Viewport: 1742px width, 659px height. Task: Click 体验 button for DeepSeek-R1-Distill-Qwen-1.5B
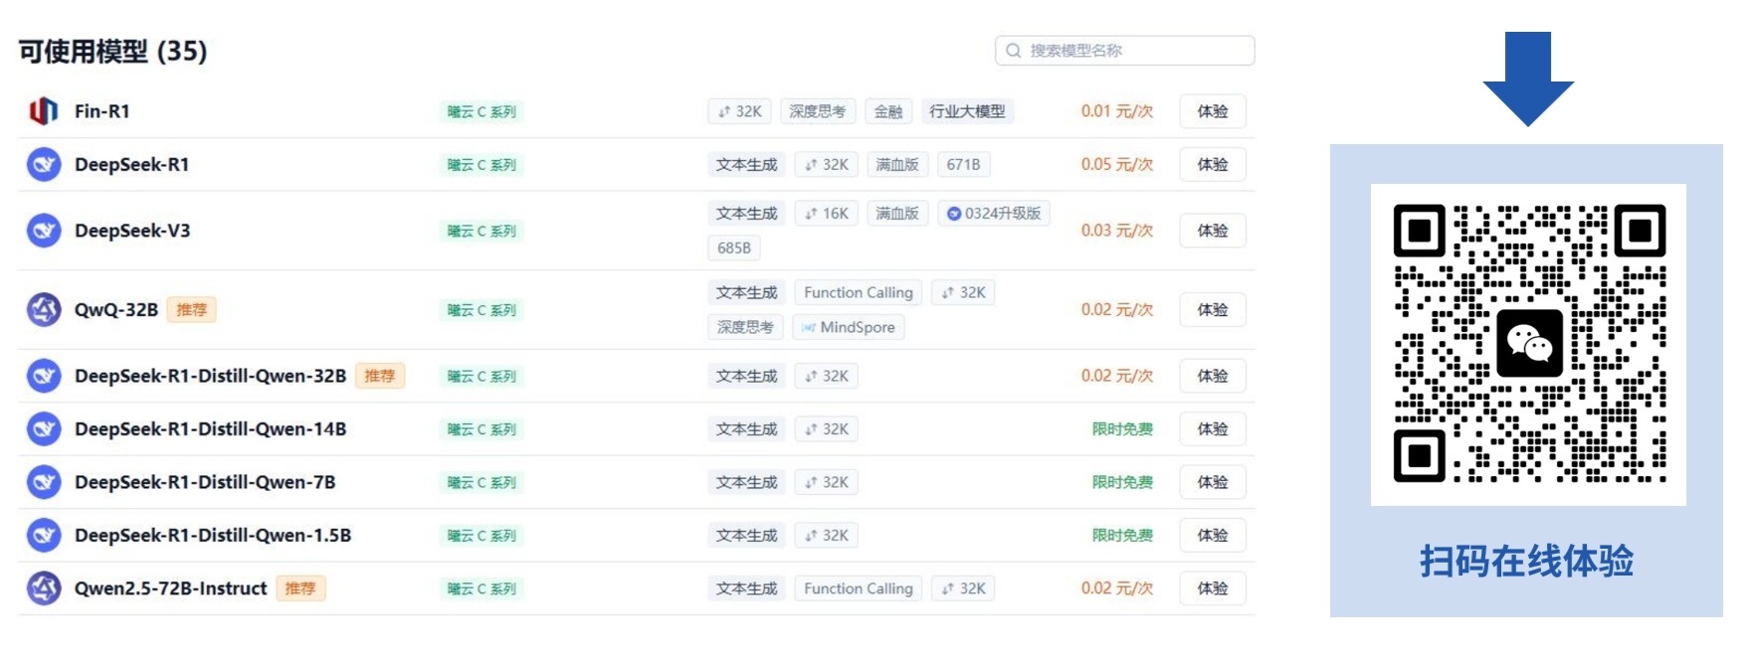point(1213,535)
